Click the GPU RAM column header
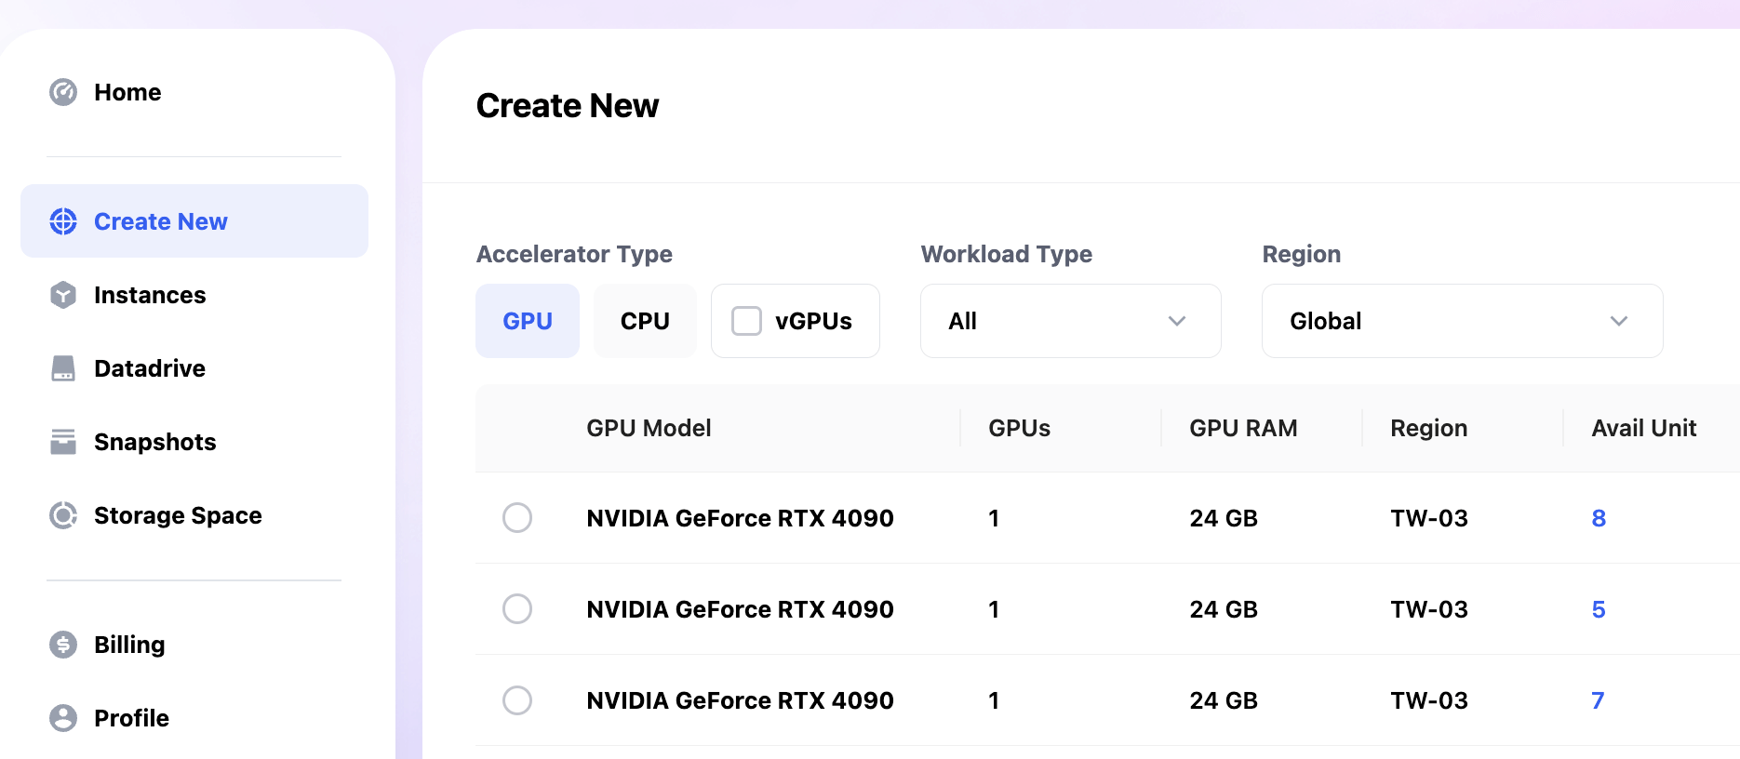The height and width of the screenshot is (759, 1740). tap(1243, 428)
